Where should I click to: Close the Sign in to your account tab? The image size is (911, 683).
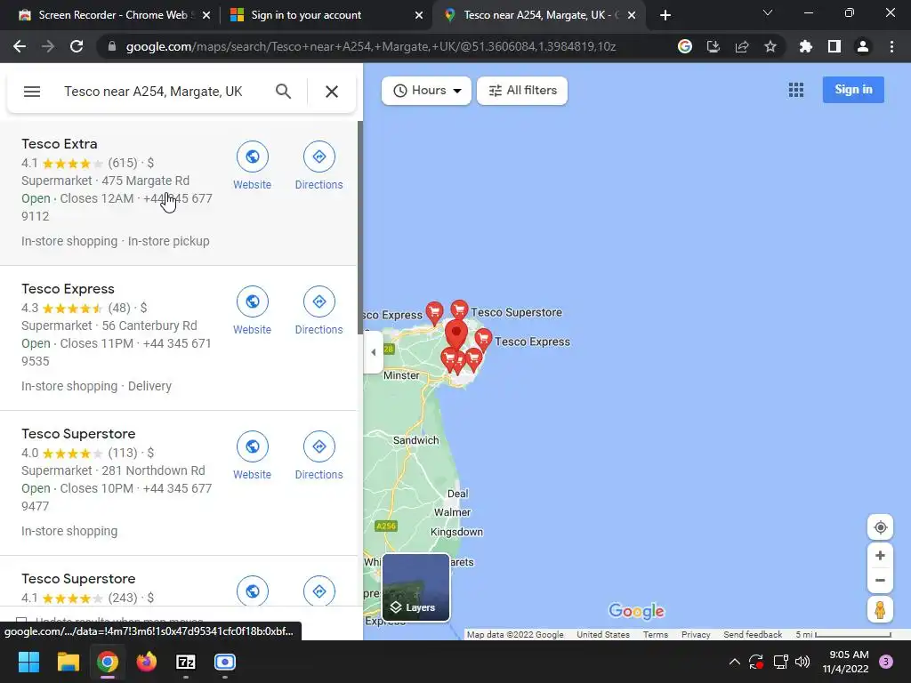tap(419, 15)
